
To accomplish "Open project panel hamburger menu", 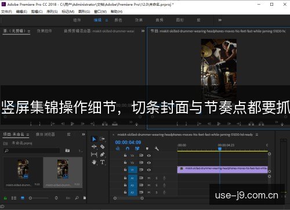I will point(28,135).
